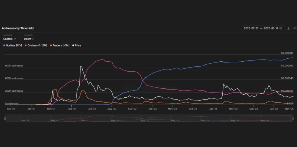Screen dimensions: 297x147
Task: Click the 900K addresses axis label
Action: [x=14, y=66]
